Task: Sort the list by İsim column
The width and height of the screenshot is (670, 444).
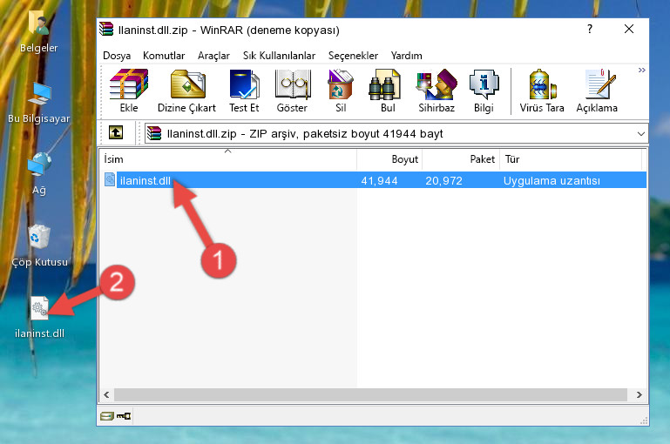Action: [x=228, y=159]
